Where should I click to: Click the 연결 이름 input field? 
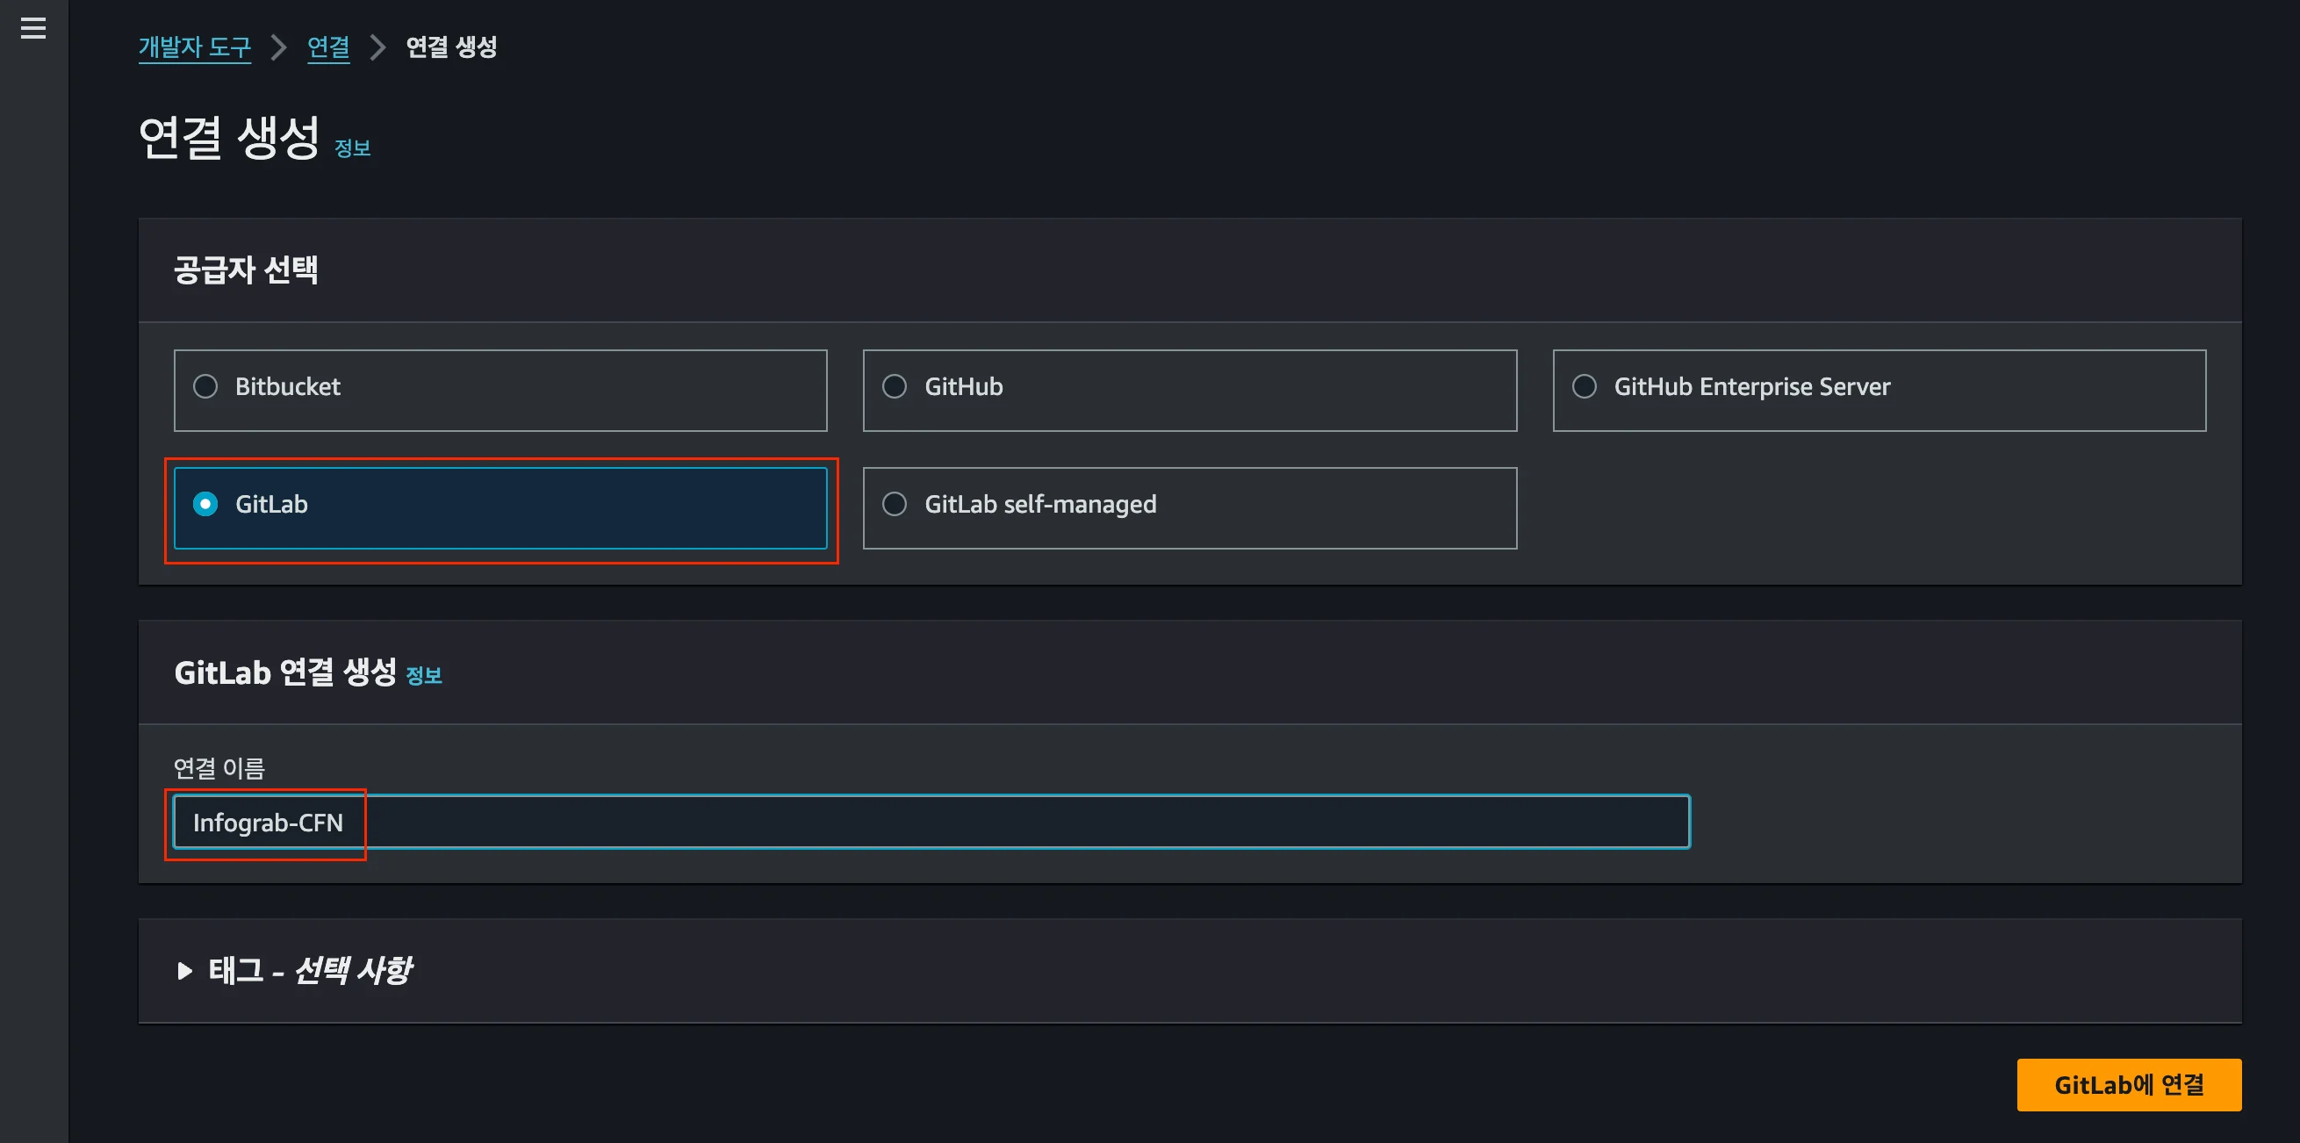[x=931, y=822]
